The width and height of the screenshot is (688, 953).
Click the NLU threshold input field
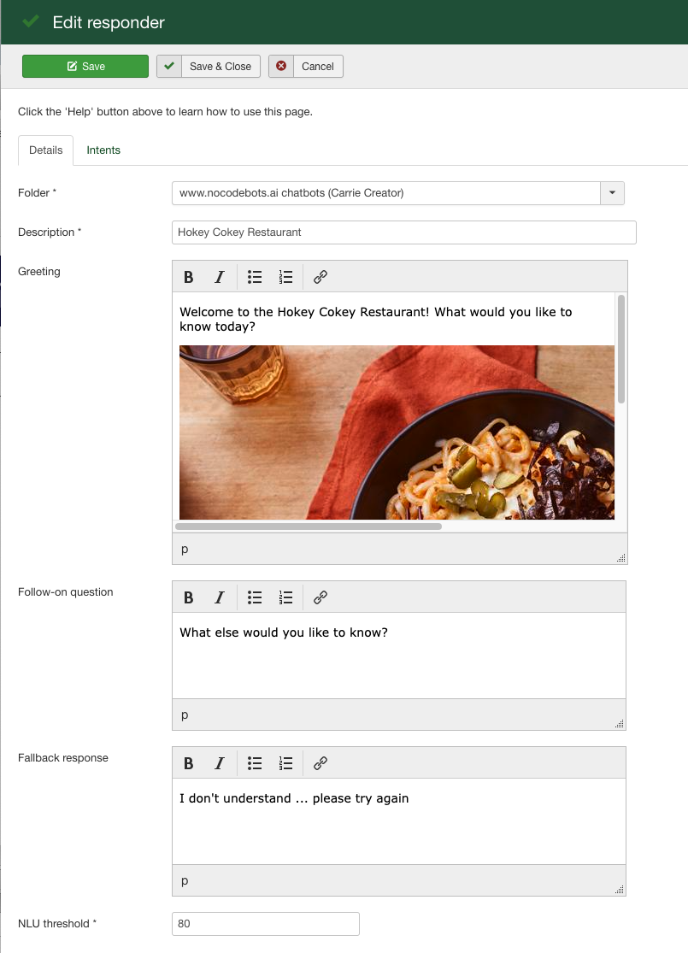point(265,924)
